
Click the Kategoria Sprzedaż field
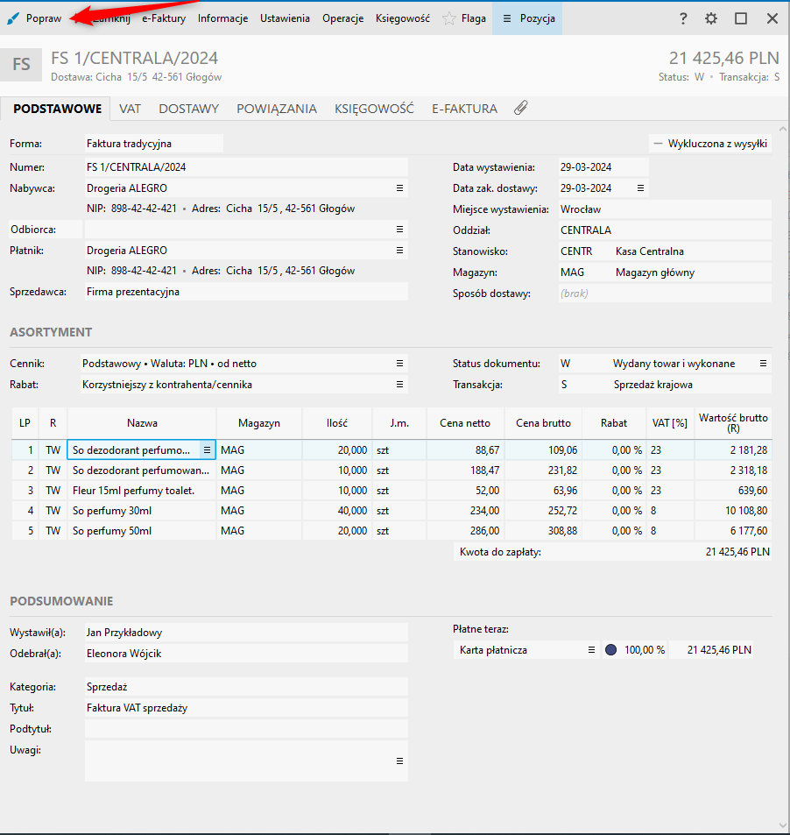pos(246,687)
